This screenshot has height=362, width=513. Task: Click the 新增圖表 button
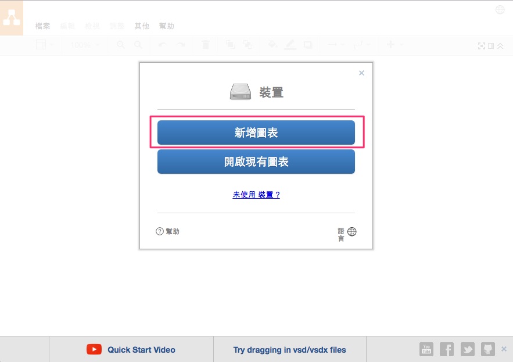[256, 132]
